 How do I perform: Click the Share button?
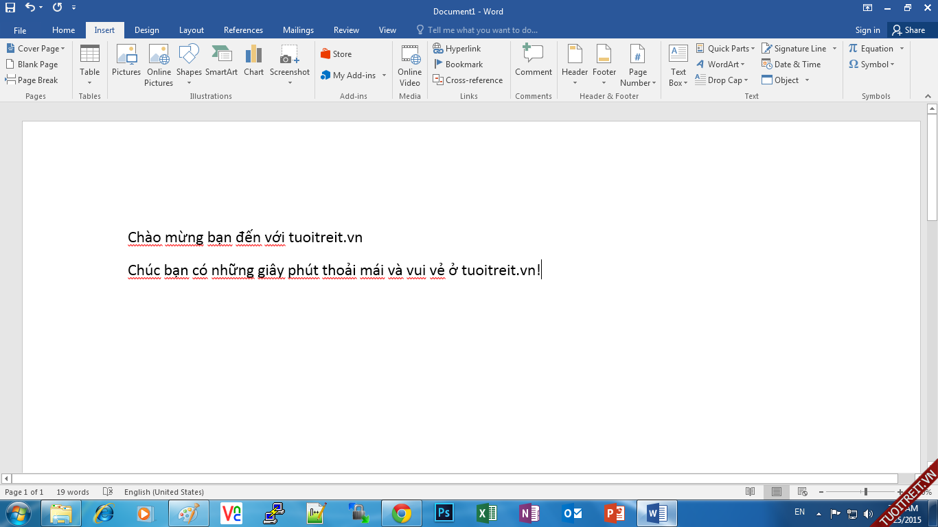908,30
